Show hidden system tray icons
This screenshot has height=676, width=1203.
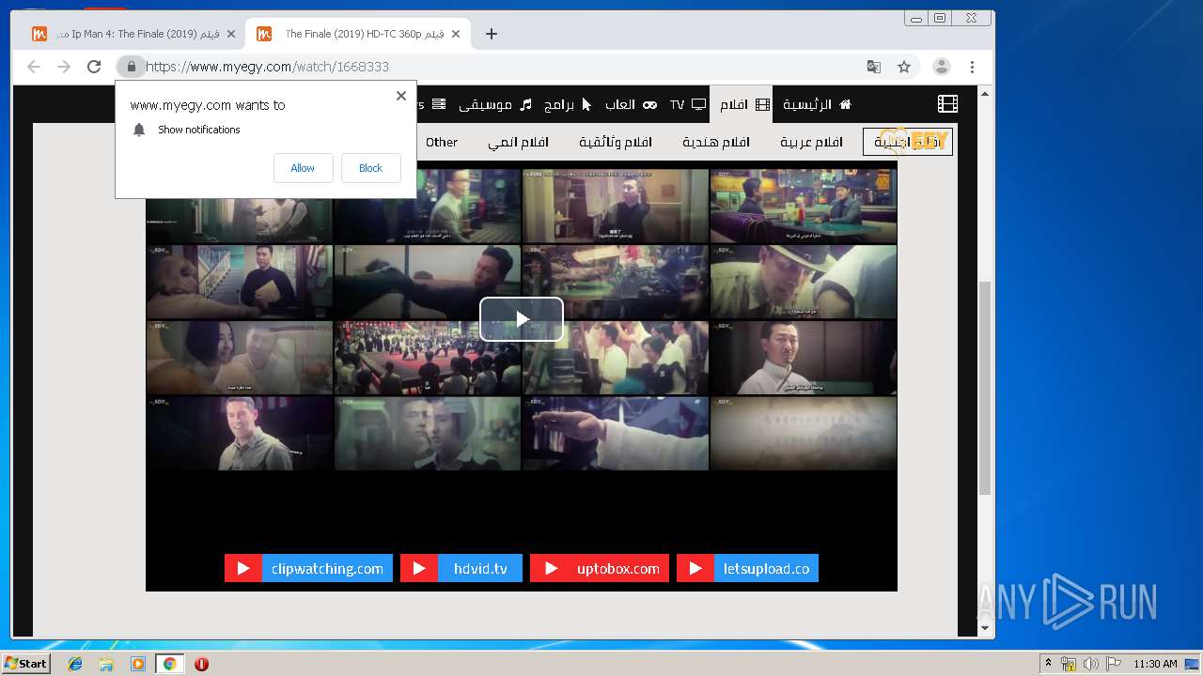1048,664
